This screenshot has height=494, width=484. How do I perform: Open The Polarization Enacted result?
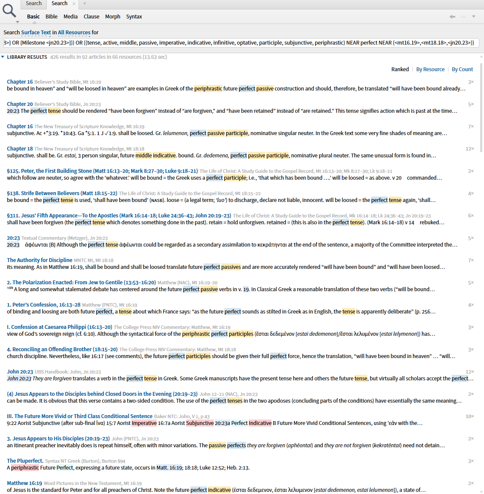(x=82, y=283)
